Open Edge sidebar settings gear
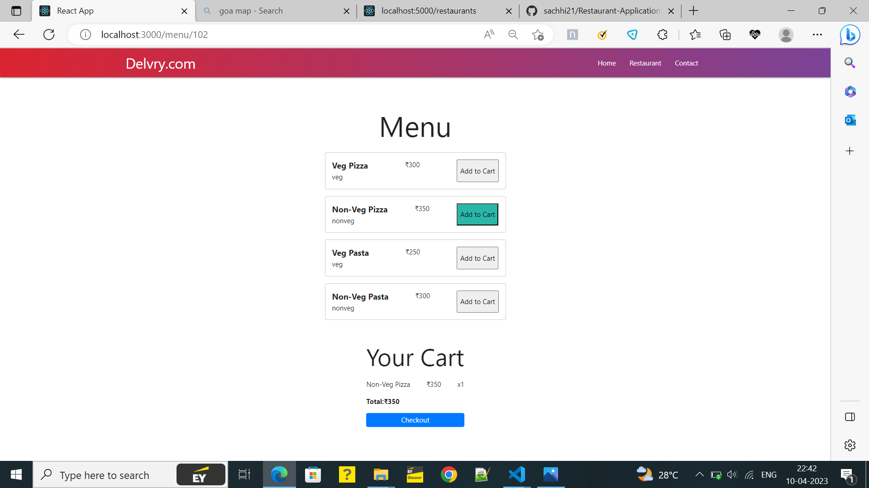Screen dimensions: 869x488 tap(850, 445)
